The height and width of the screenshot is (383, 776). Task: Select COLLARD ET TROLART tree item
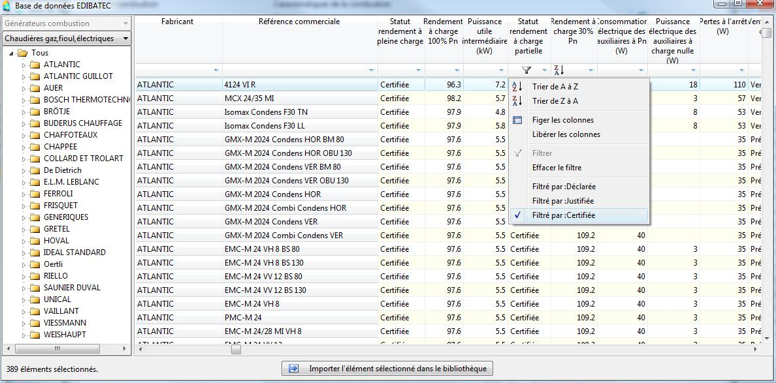click(83, 159)
